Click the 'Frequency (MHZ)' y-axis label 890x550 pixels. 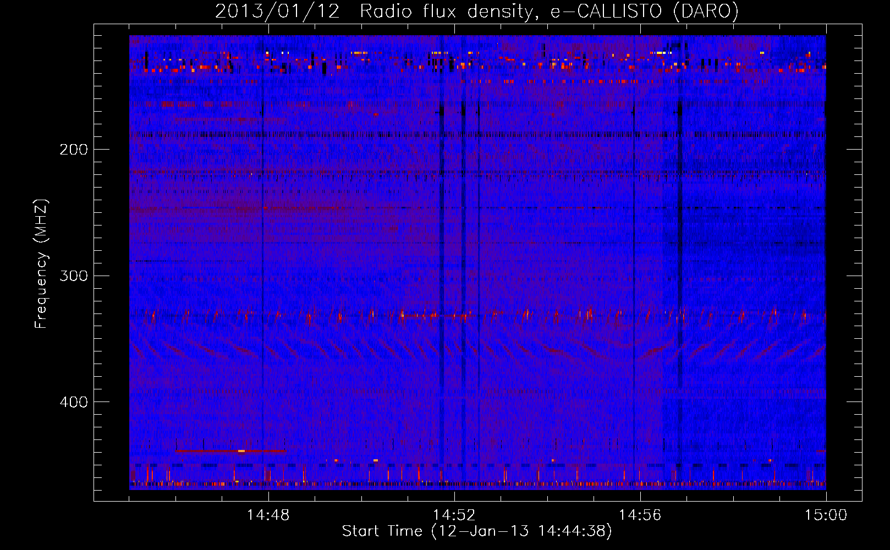pyautogui.click(x=41, y=263)
